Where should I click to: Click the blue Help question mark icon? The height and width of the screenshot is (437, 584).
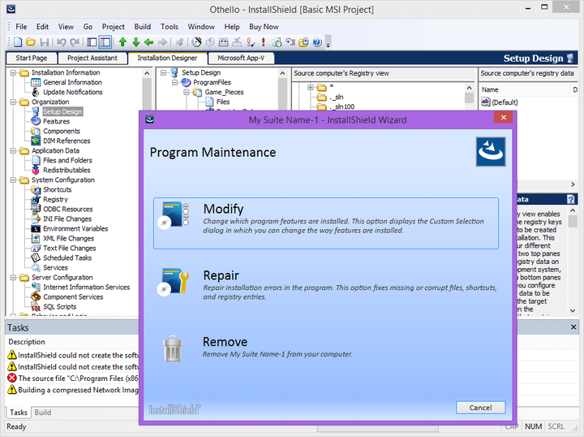(317, 42)
